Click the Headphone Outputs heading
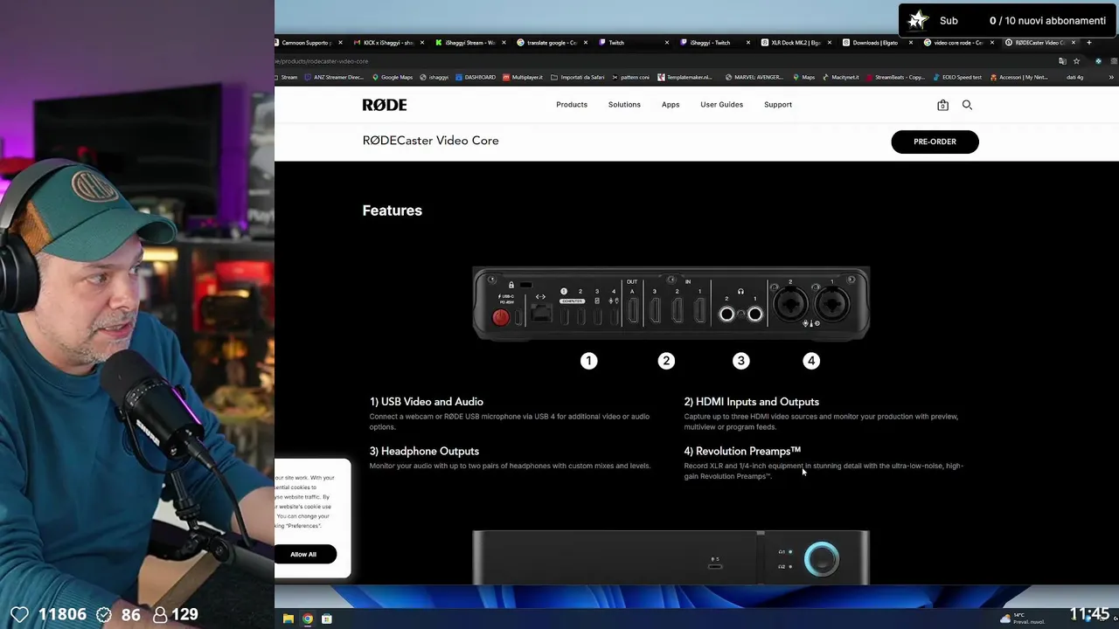Viewport: 1119px width, 629px height. (x=424, y=451)
